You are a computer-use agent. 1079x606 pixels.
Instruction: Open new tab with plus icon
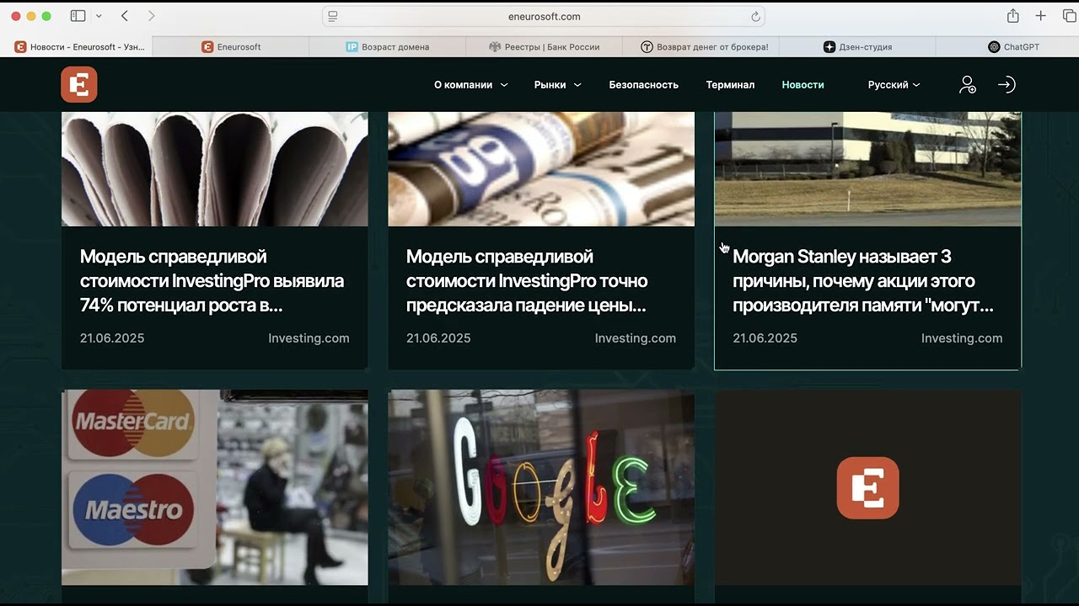pyautogui.click(x=1041, y=16)
